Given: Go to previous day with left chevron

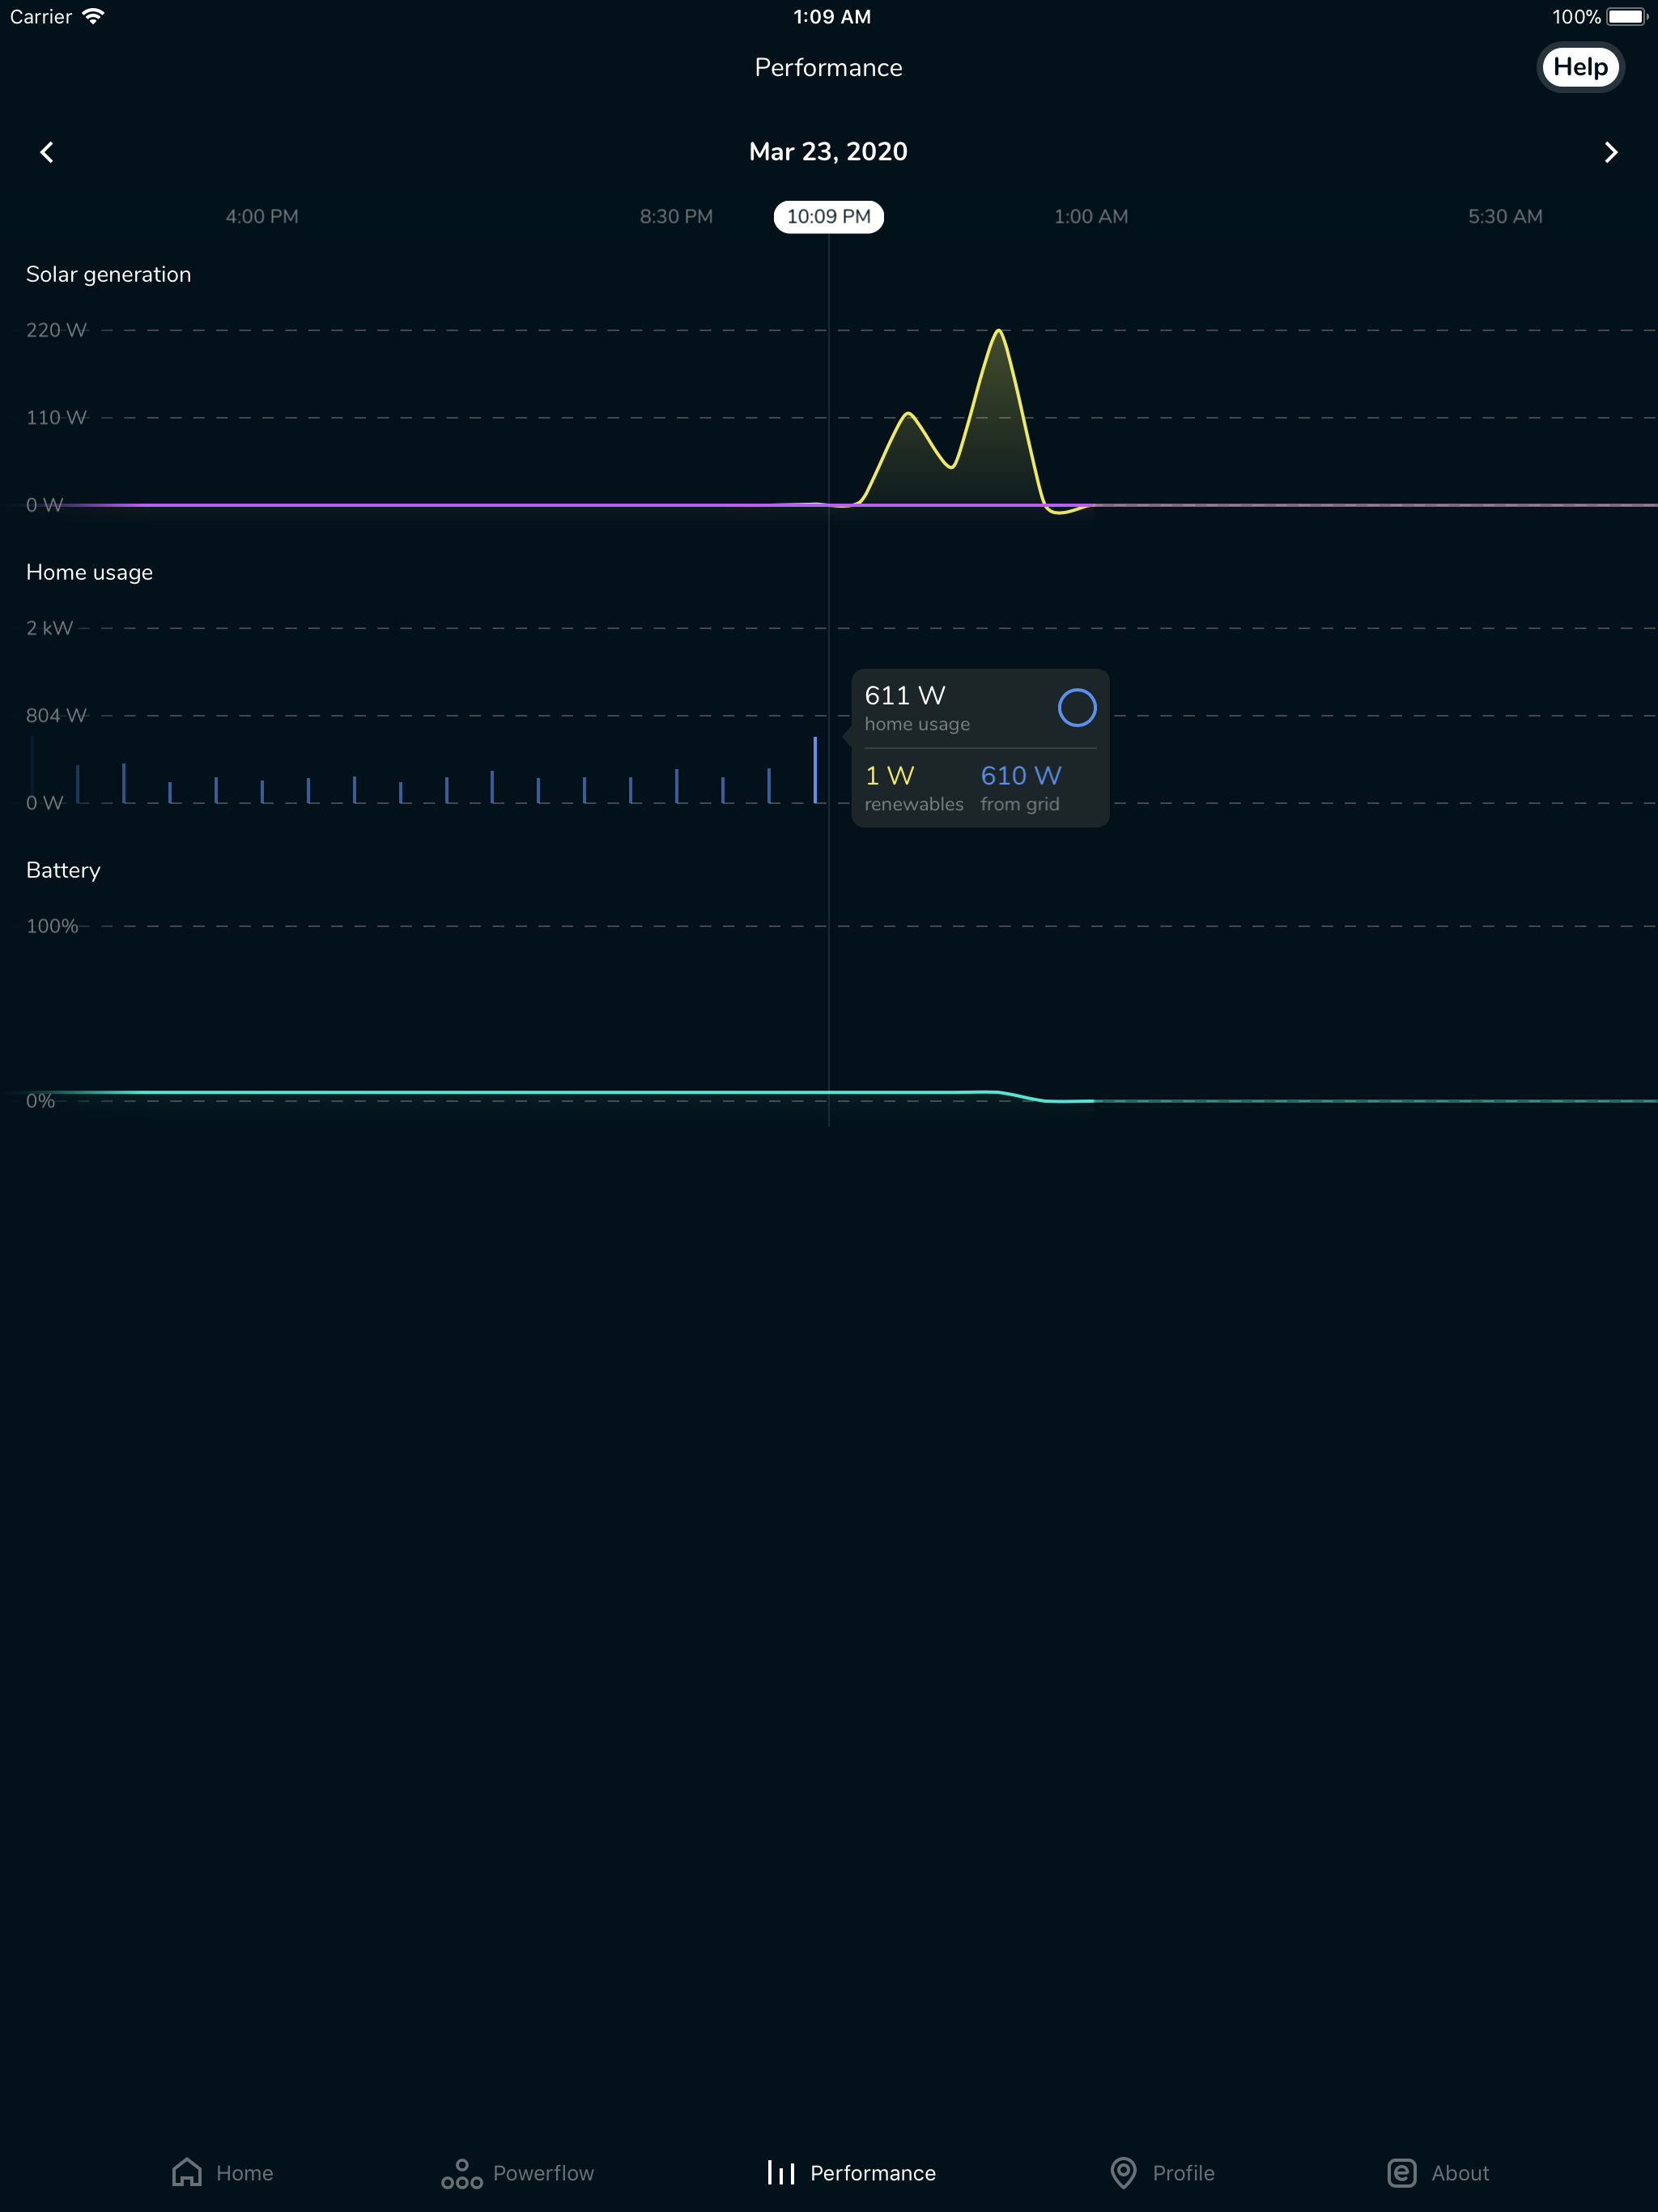Looking at the screenshot, I should coord(46,152).
